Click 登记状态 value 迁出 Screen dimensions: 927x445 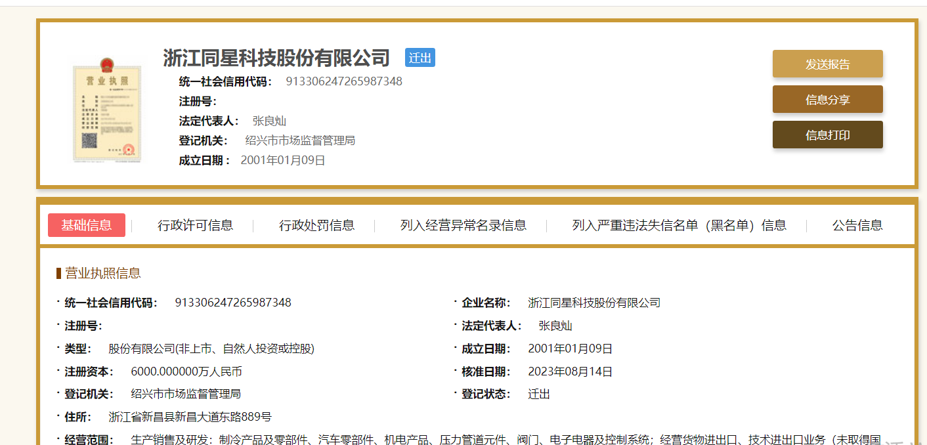(x=539, y=394)
